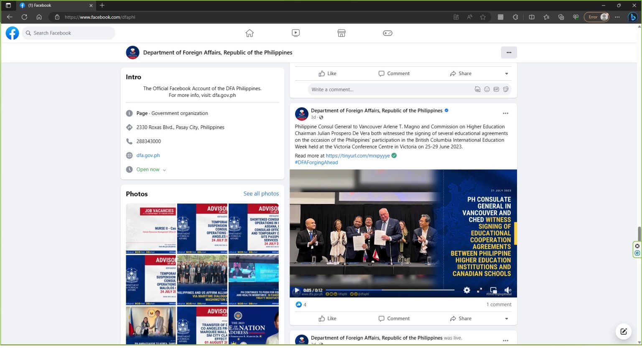Open the Marketplace storefront icon

point(341,33)
